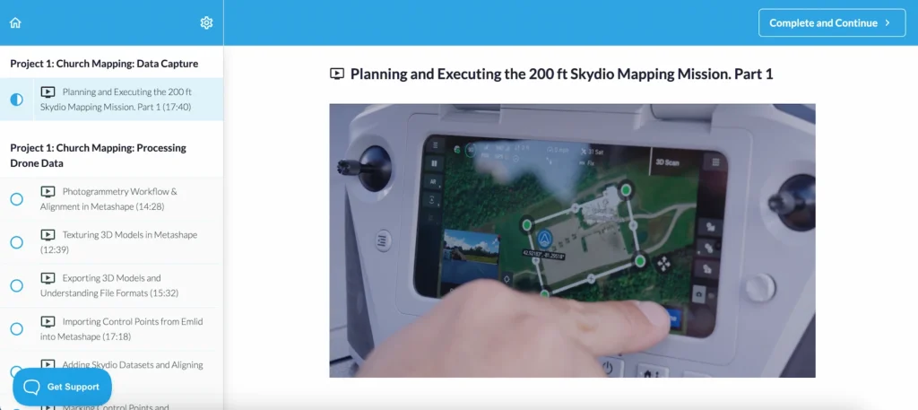918x410 pixels.
Task: Open the Get Support chat widget
Action: point(62,387)
